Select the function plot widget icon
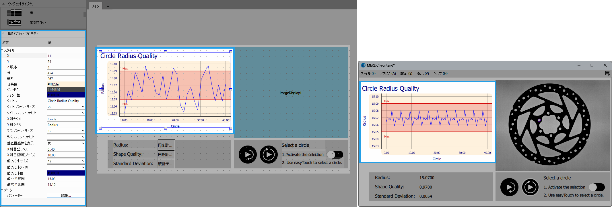This screenshot has width=612, height=207. coord(14,22)
